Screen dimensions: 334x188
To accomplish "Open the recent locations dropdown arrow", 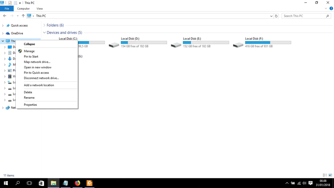I will pyautogui.click(x=17, y=16).
